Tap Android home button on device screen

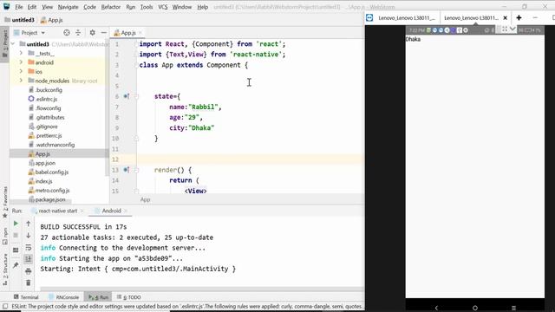click(x=475, y=308)
